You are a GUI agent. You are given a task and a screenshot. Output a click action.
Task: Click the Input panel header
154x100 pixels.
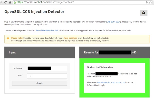click(40, 52)
